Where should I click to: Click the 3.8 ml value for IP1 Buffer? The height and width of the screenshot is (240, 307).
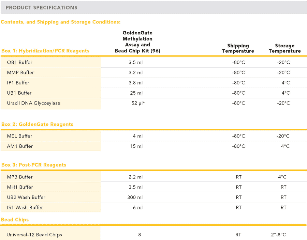pyautogui.click(x=135, y=83)
